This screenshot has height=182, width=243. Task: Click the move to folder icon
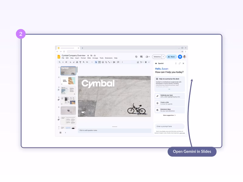click(x=91, y=56)
